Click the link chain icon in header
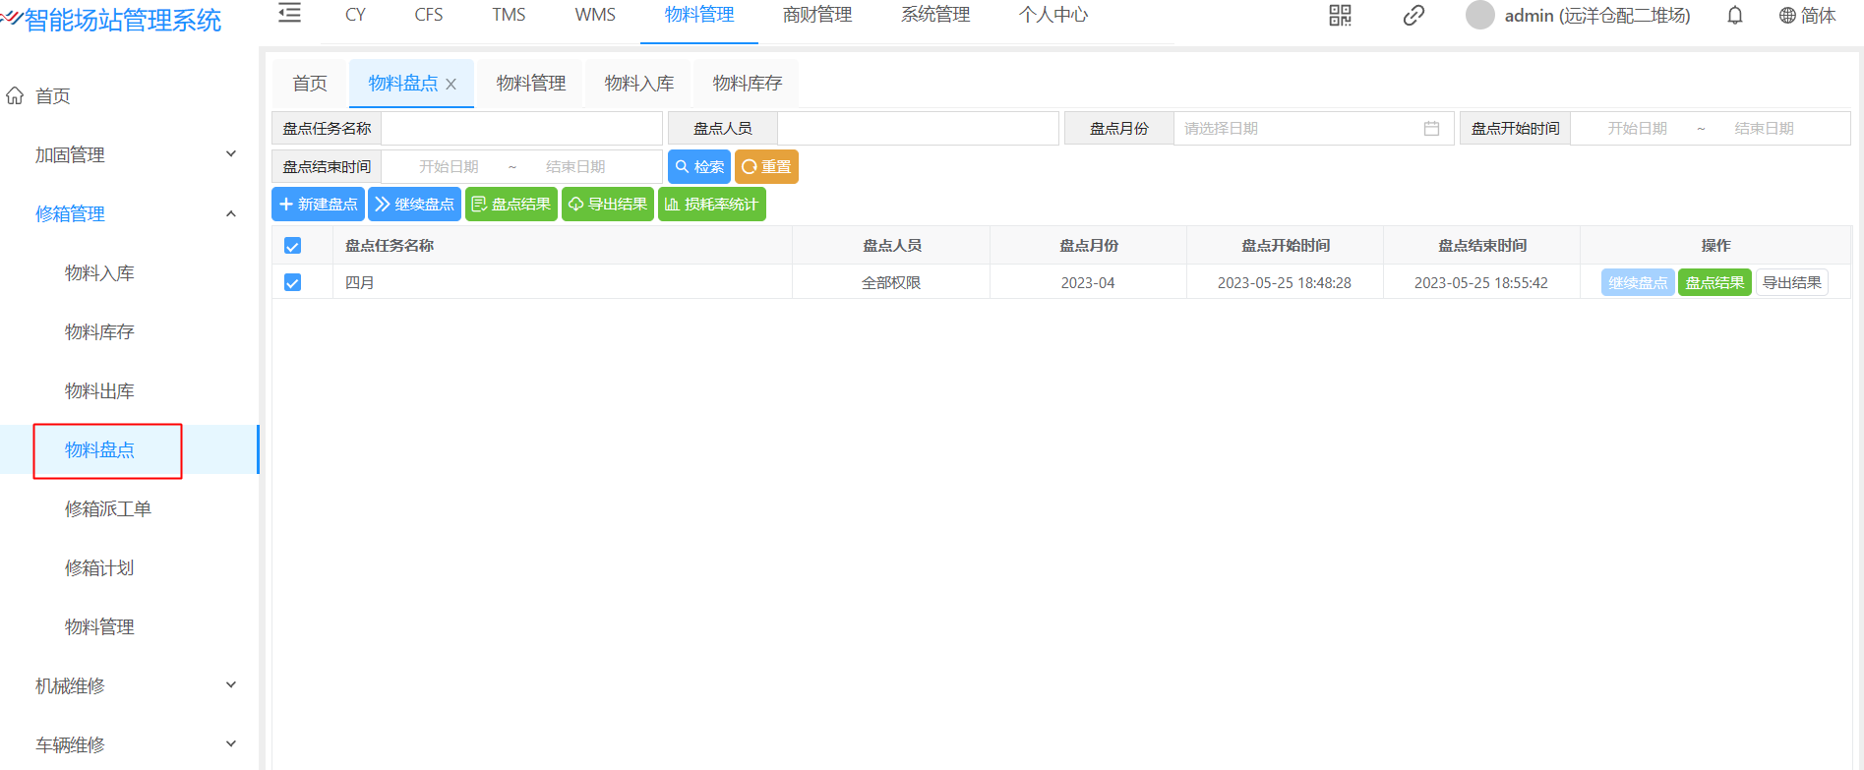Image resolution: width=1864 pixels, height=770 pixels. tap(1413, 15)
